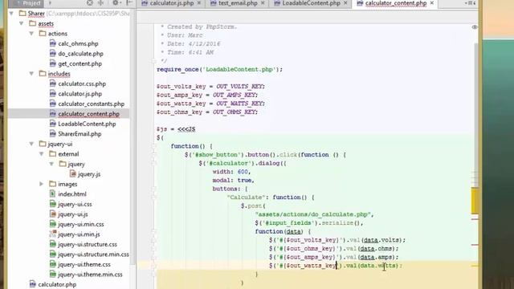Click the <<<JS heredoc marker

point(186,129)
